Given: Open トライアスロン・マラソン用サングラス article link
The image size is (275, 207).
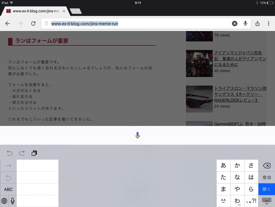Looking at the screenshot, I should (x=240, y=94).
